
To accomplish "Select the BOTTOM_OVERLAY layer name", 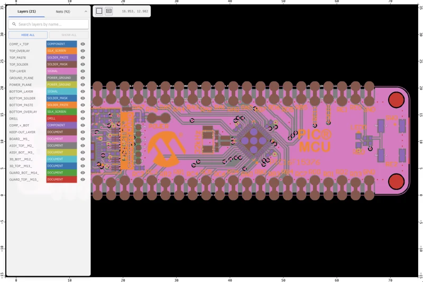I will pyautogui.click(x=23, y=112).
